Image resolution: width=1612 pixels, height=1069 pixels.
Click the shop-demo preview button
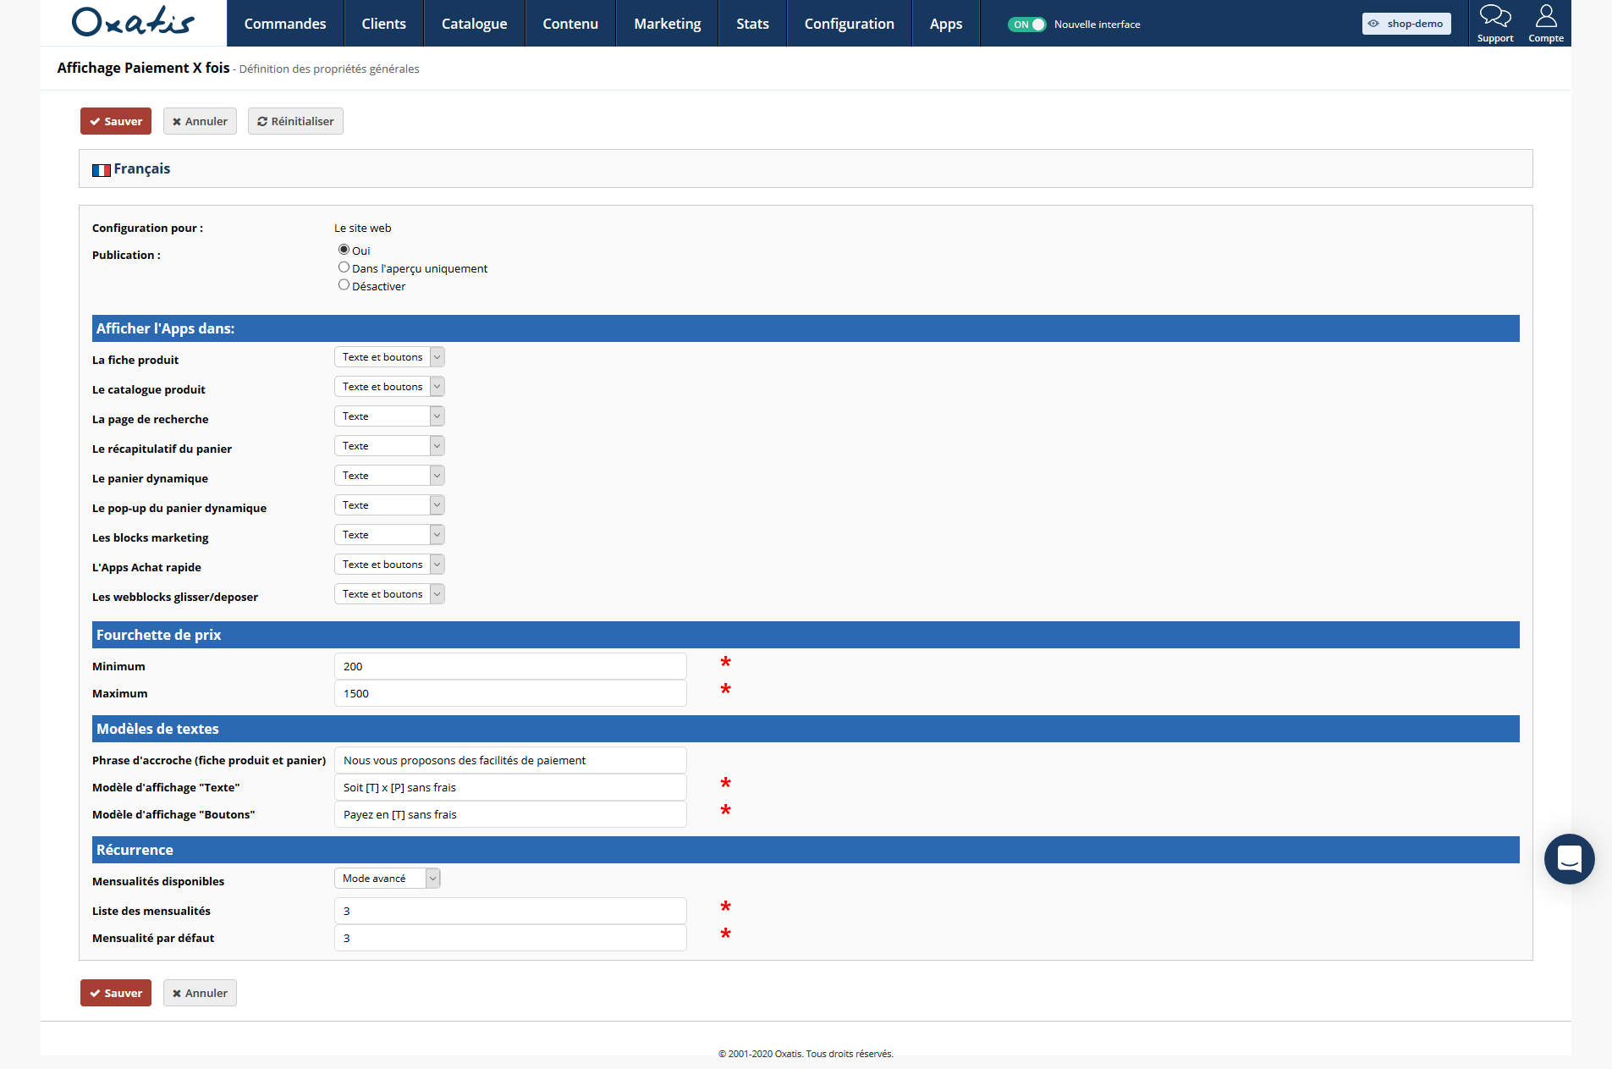[x=1406, y=24]
